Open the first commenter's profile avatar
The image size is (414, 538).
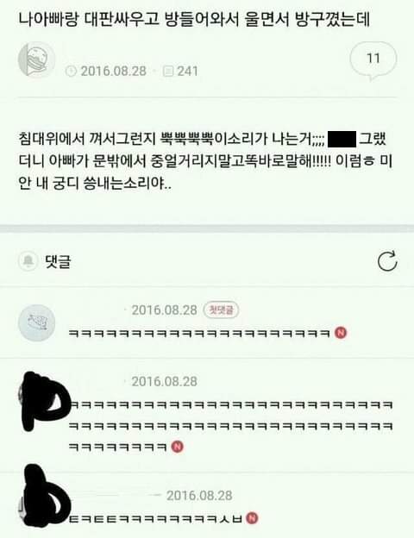point(36,322)
